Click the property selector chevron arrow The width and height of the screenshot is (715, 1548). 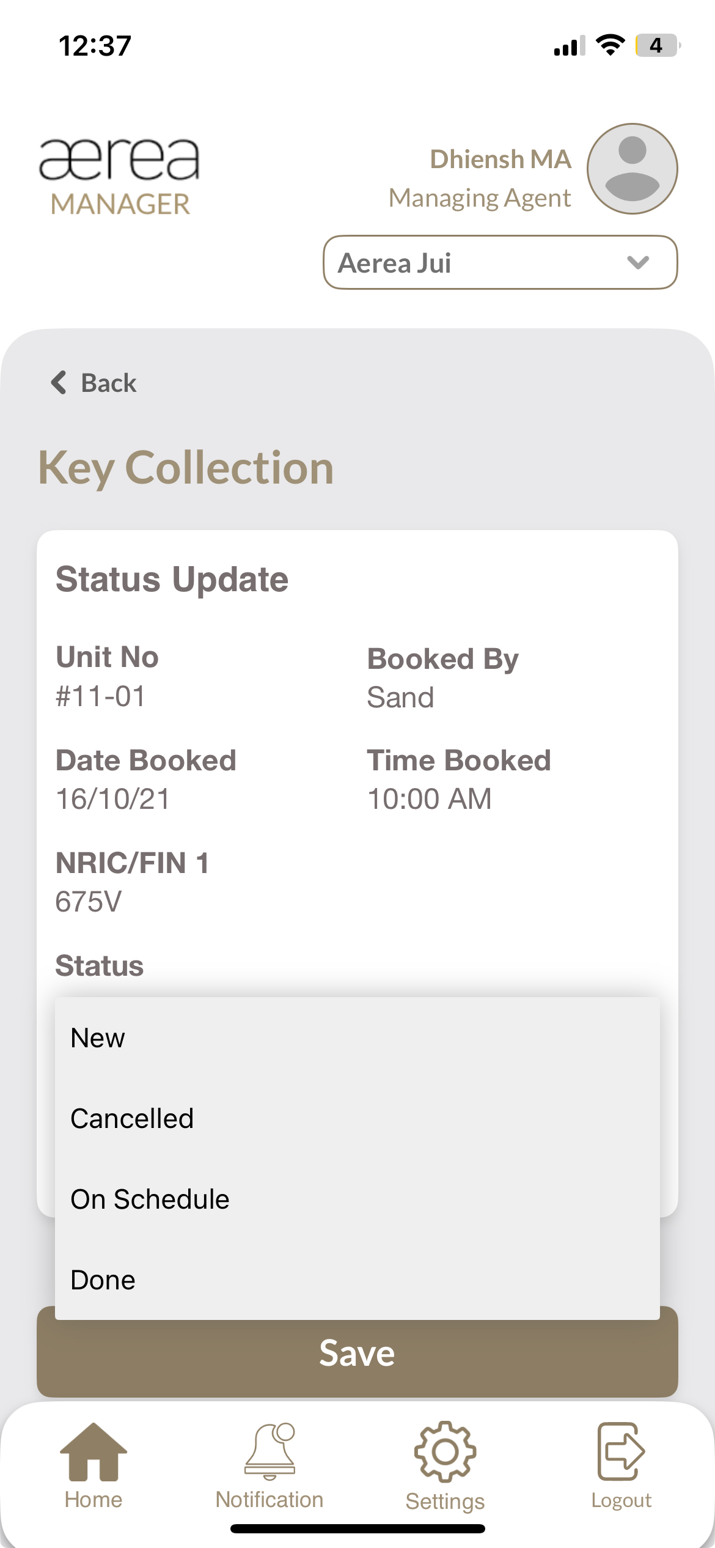pyautogui.click(x=638, y=263)
